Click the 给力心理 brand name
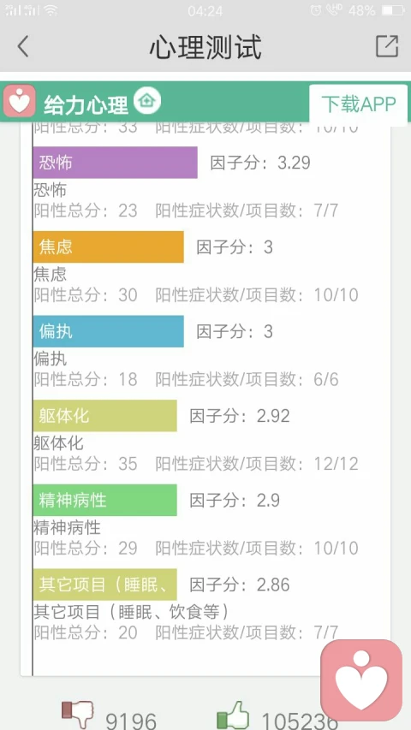 click(x=86, y=105)
